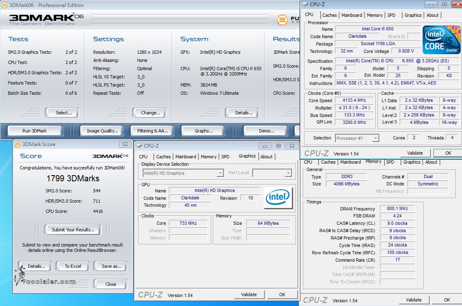Open the Display Device Selection dropdown
The image size is (462, 306).
click(x=220, y=173)
